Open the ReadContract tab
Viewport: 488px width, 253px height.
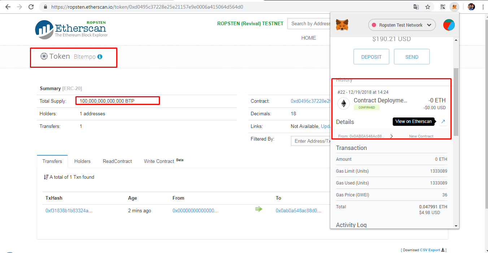[x=117, y=161]
